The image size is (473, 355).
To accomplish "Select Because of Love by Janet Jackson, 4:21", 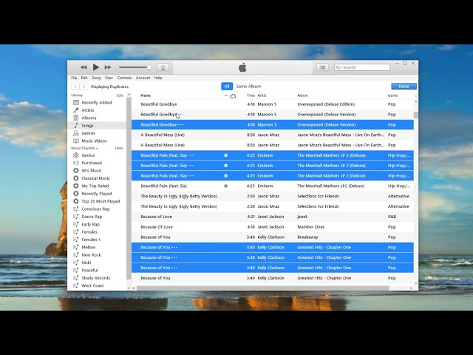I will click(x=273, y=217).
